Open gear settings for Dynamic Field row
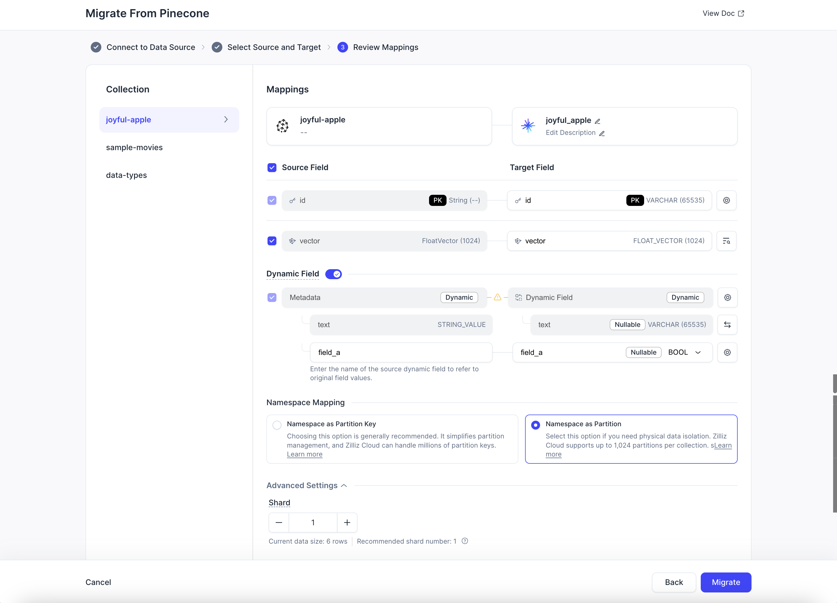The width and height of the screenshot is (837, 603). [727, 297]
